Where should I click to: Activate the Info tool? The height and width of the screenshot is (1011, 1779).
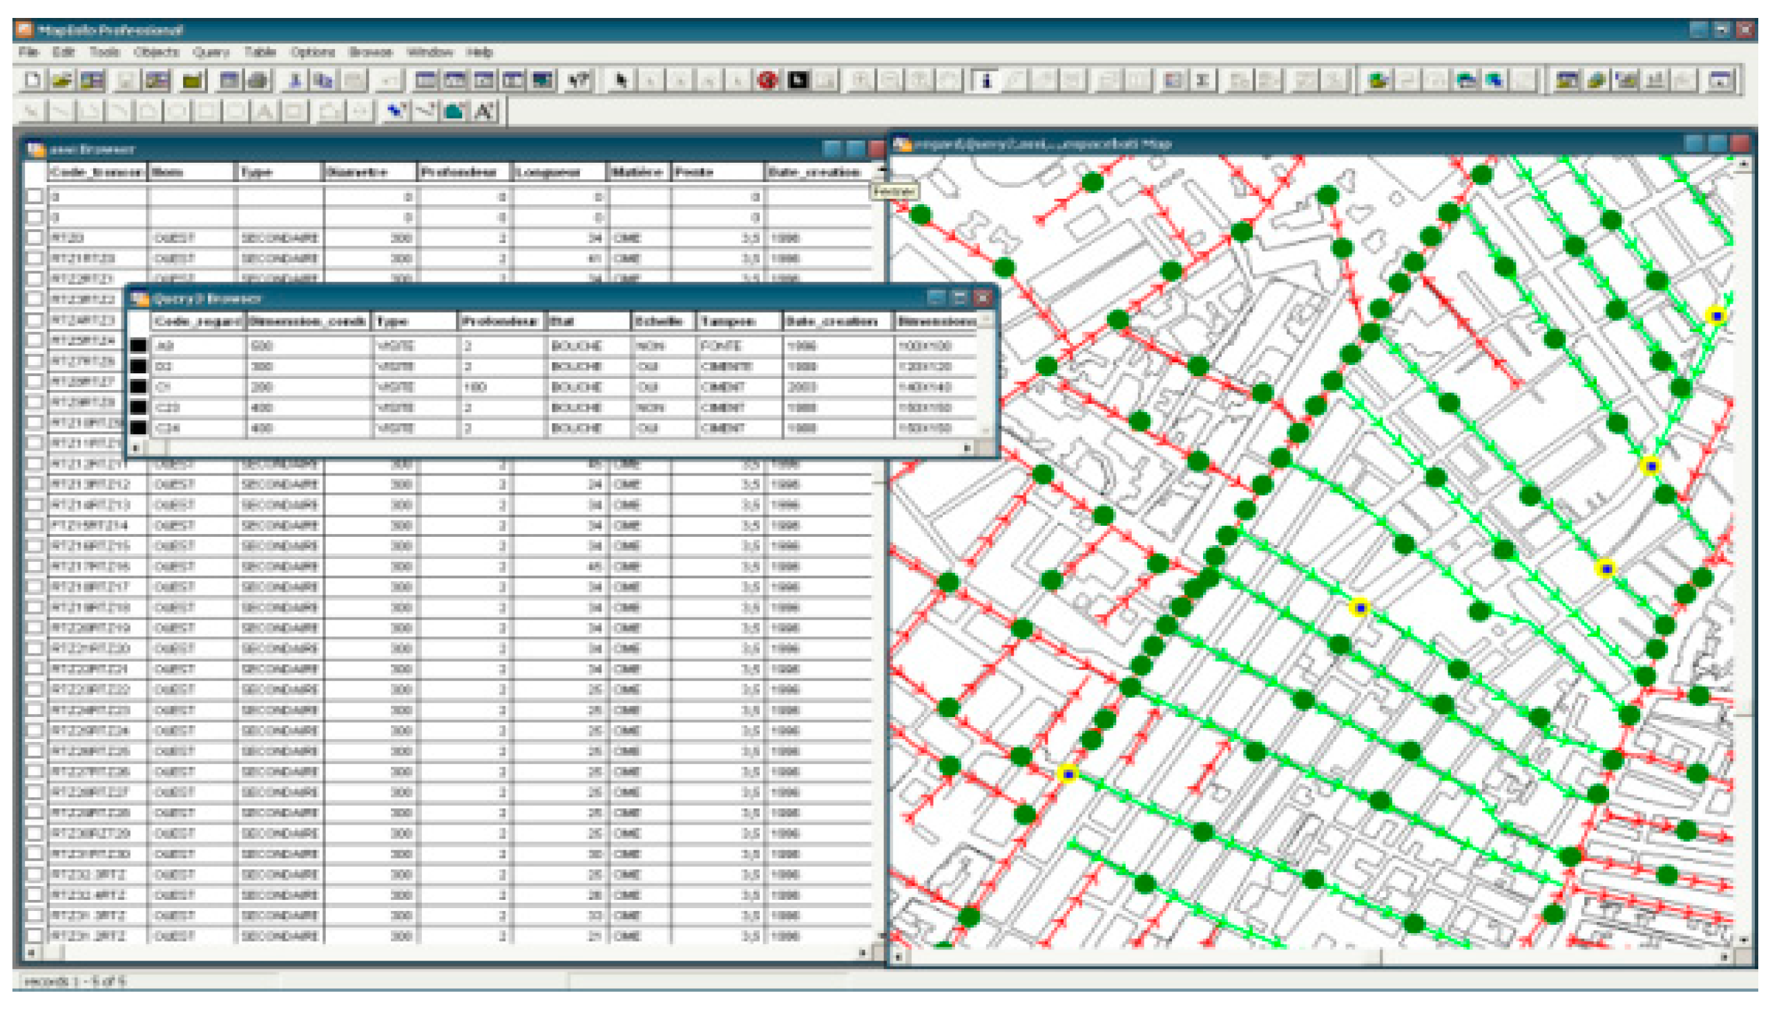point(985,81)
